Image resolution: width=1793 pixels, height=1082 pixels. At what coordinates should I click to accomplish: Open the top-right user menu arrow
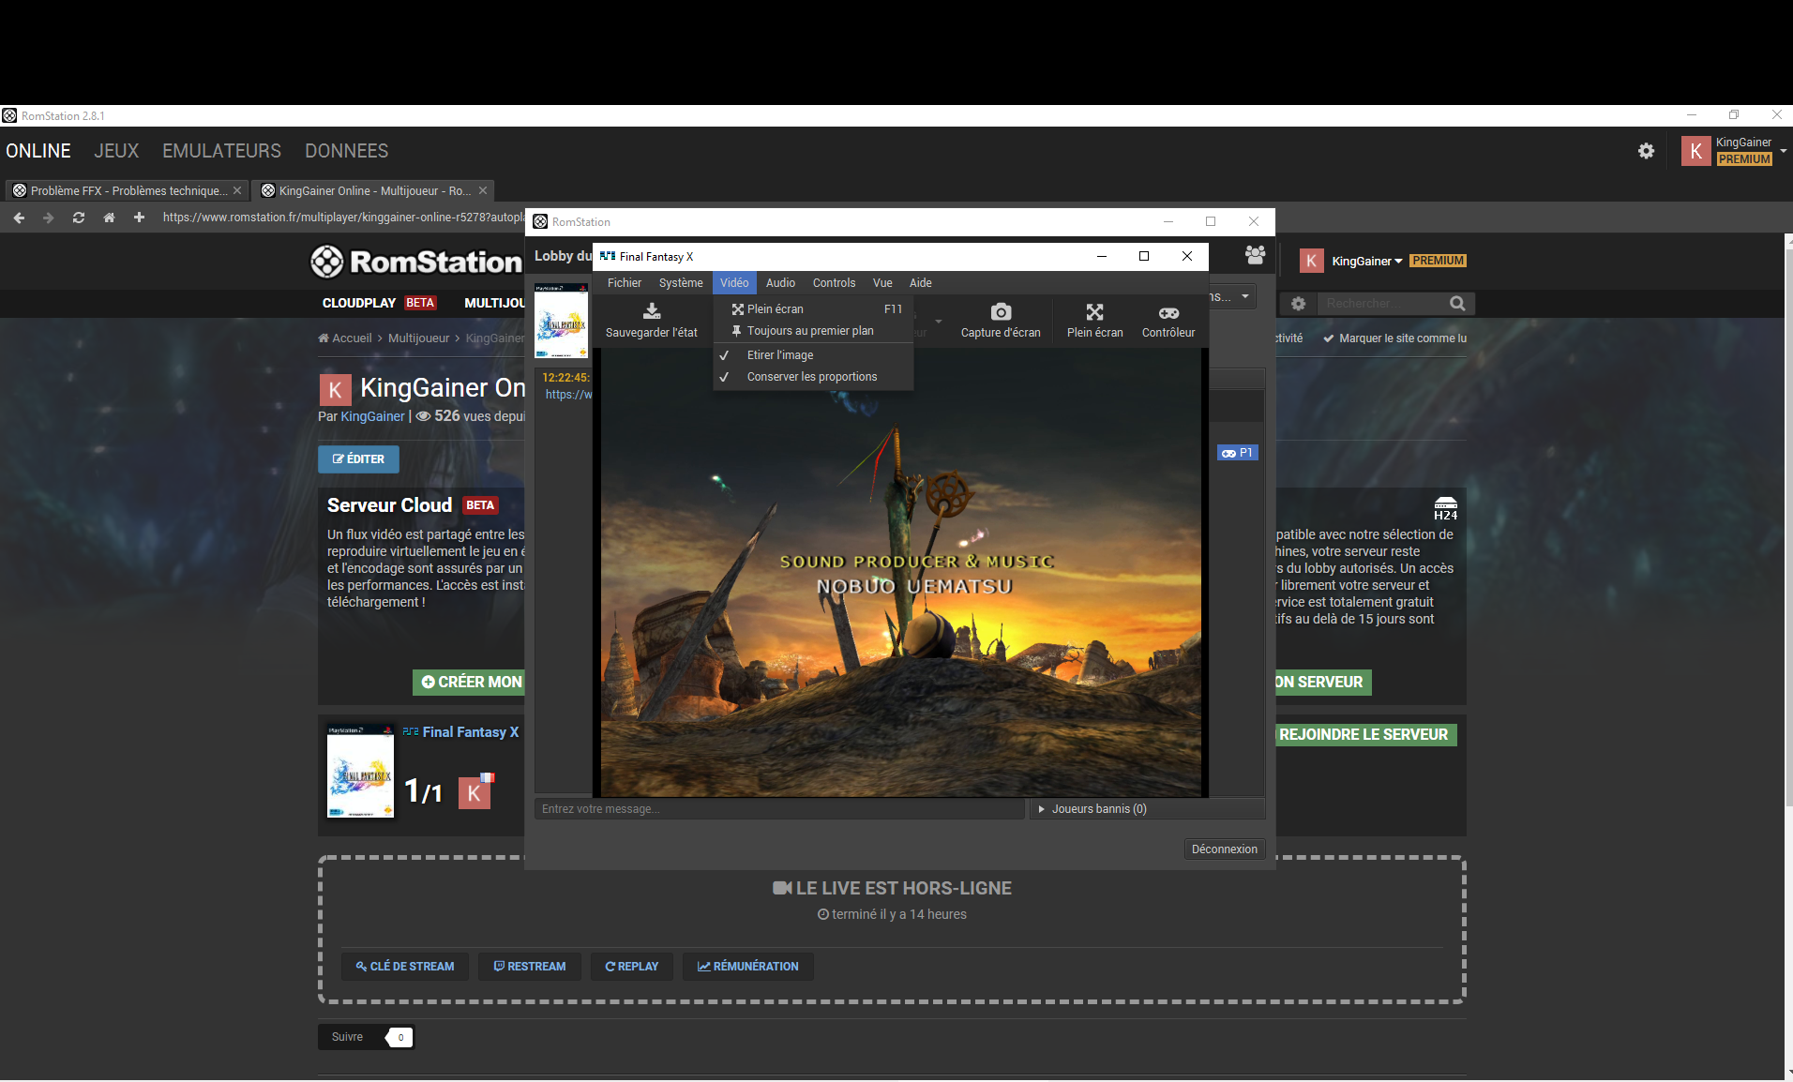click(1783, 151)
